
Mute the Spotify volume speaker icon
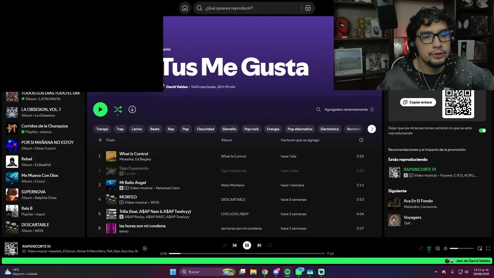click(x=445, y=249)
